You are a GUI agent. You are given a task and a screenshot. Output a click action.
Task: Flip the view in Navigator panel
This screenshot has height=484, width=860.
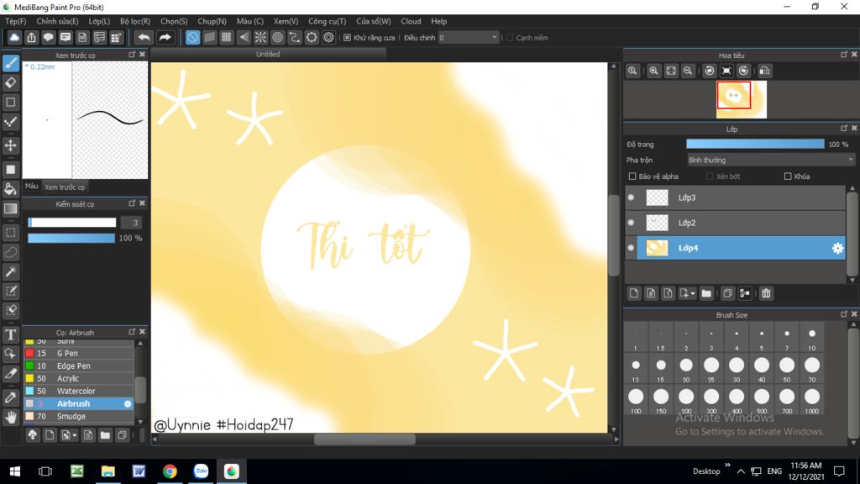click(764, 71)
